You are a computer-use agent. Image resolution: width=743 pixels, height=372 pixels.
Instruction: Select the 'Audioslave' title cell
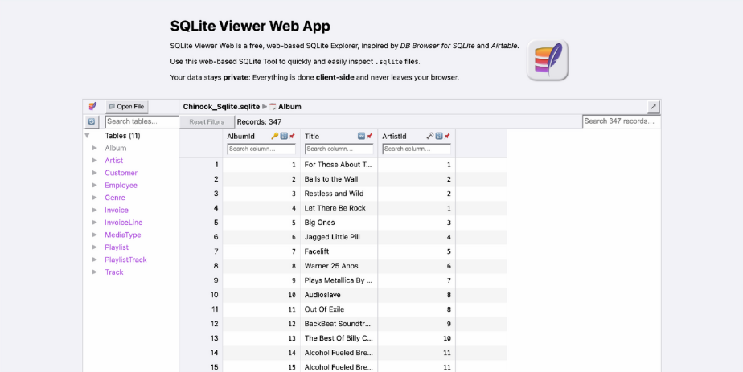[x=339, y=295]
